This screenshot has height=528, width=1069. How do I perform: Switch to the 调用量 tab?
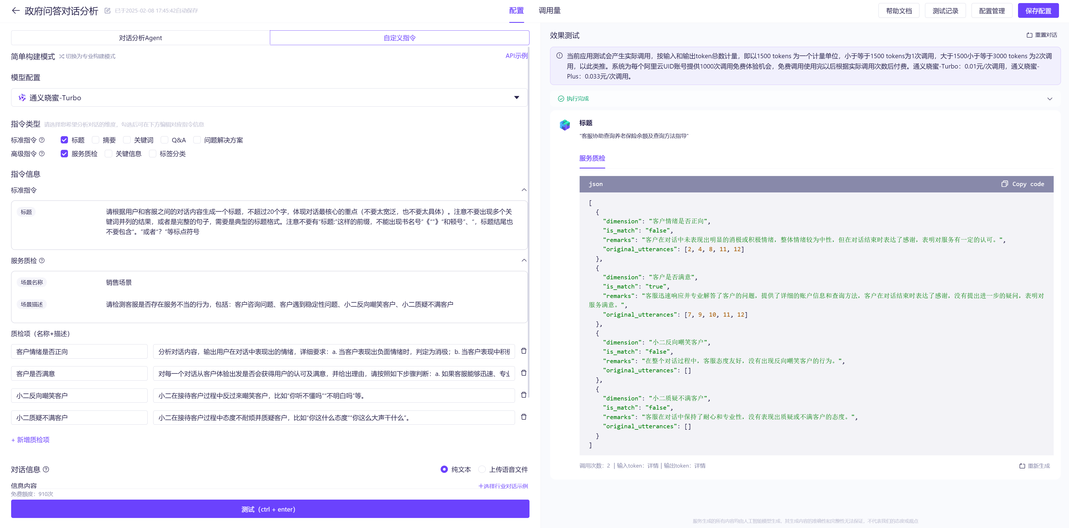click(x=550, y=11)
